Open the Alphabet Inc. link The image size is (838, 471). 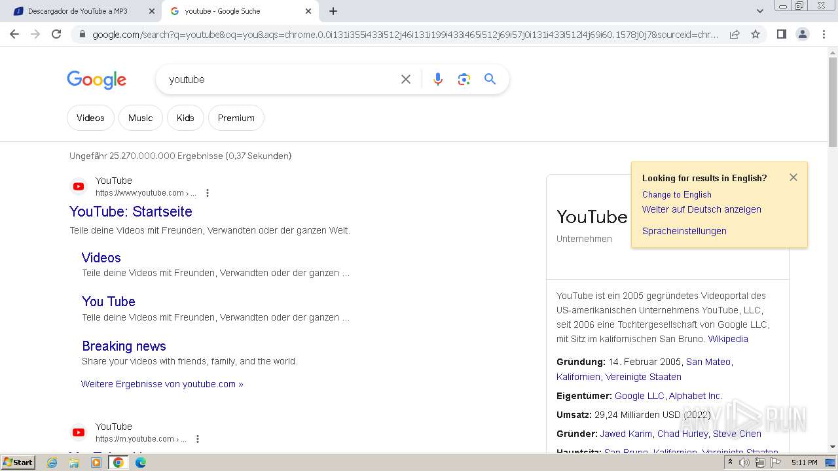pos(695,396)
